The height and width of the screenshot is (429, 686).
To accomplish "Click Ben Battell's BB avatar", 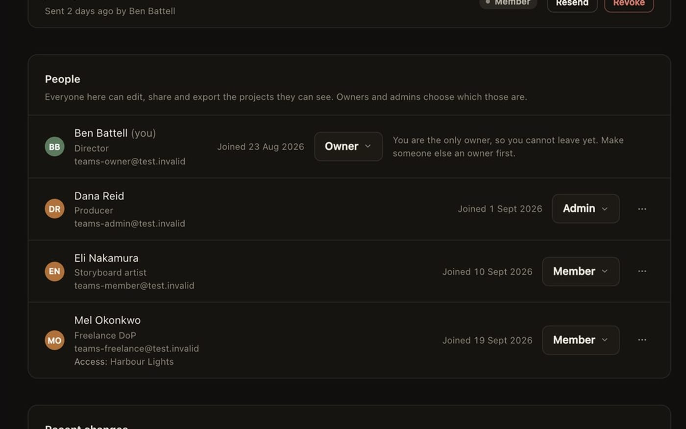I will 54,147.
